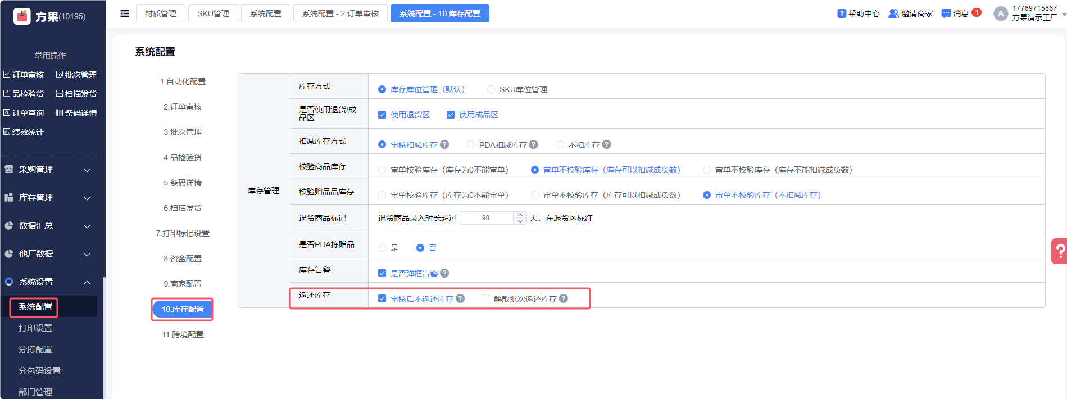
Task: Click help icon beside 解散批次返还库存
Action: pos(564,298)
